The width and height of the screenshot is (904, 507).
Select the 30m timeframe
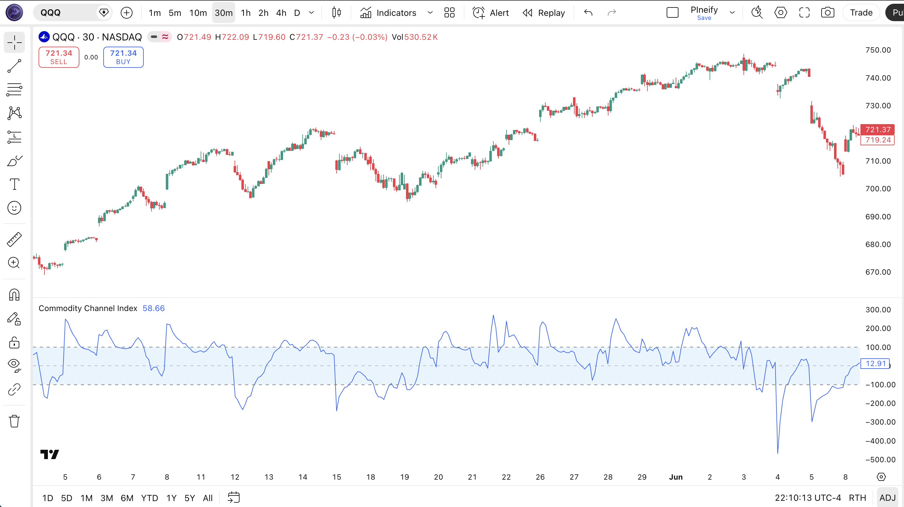click(224, 13)
